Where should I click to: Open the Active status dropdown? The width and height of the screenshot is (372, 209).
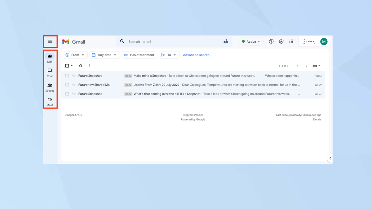point(251,41)
